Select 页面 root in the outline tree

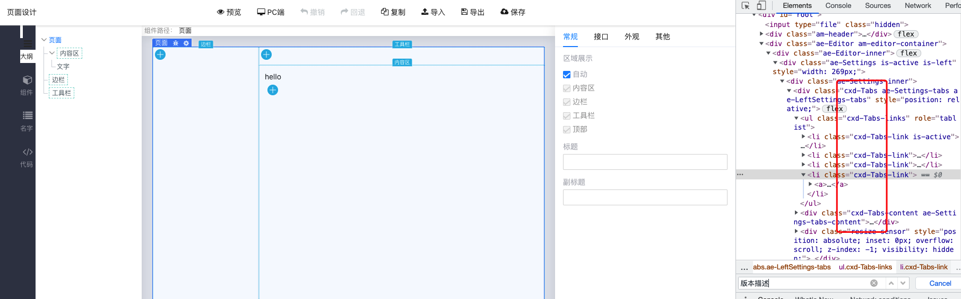coord(55,40)
